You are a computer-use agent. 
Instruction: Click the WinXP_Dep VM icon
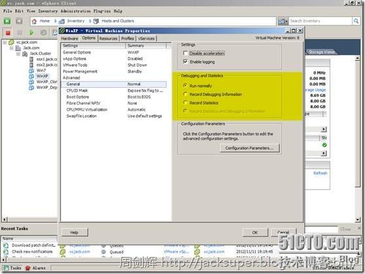click(x=31, y=87)
